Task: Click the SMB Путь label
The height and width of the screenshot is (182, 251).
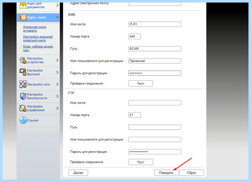Action: (x=74, y=49)
